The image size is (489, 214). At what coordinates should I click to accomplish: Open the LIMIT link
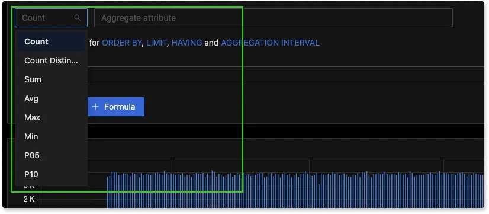click(156, 43)
